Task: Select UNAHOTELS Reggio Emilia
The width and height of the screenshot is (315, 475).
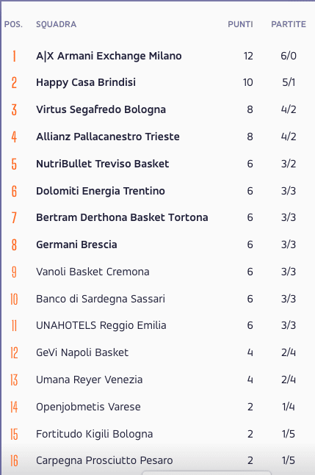Action: (x=101, y=325)
